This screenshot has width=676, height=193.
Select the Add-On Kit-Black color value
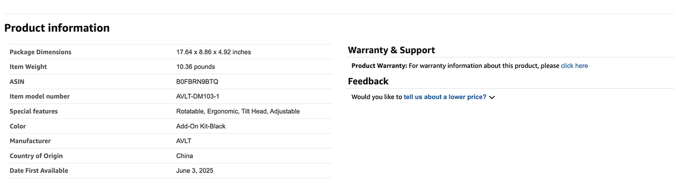[201, 126]
